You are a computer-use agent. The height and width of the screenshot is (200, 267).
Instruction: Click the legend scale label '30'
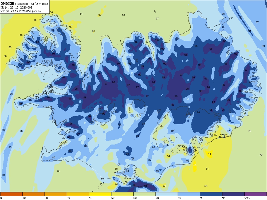pos(68,198)
